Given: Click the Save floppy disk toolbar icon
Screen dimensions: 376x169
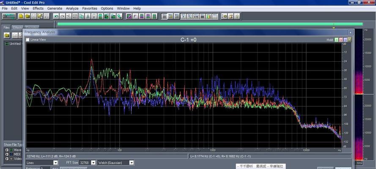Looking at the screenshot, I should tap(33, 16).
